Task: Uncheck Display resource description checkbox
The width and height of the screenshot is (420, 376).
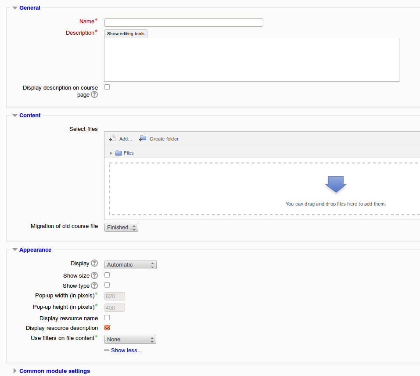Action: coord(108,328)
